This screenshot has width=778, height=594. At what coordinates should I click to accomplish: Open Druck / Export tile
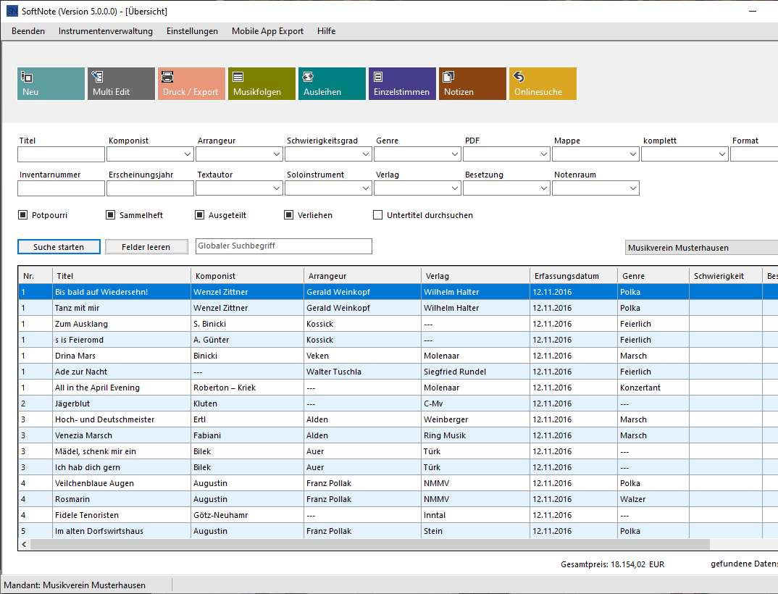click(191, 83)
